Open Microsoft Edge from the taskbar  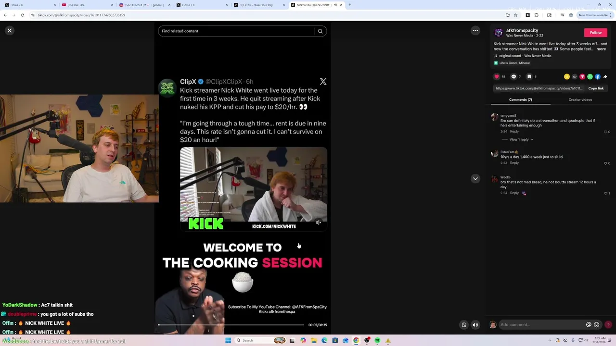click(x=324, y=340)
